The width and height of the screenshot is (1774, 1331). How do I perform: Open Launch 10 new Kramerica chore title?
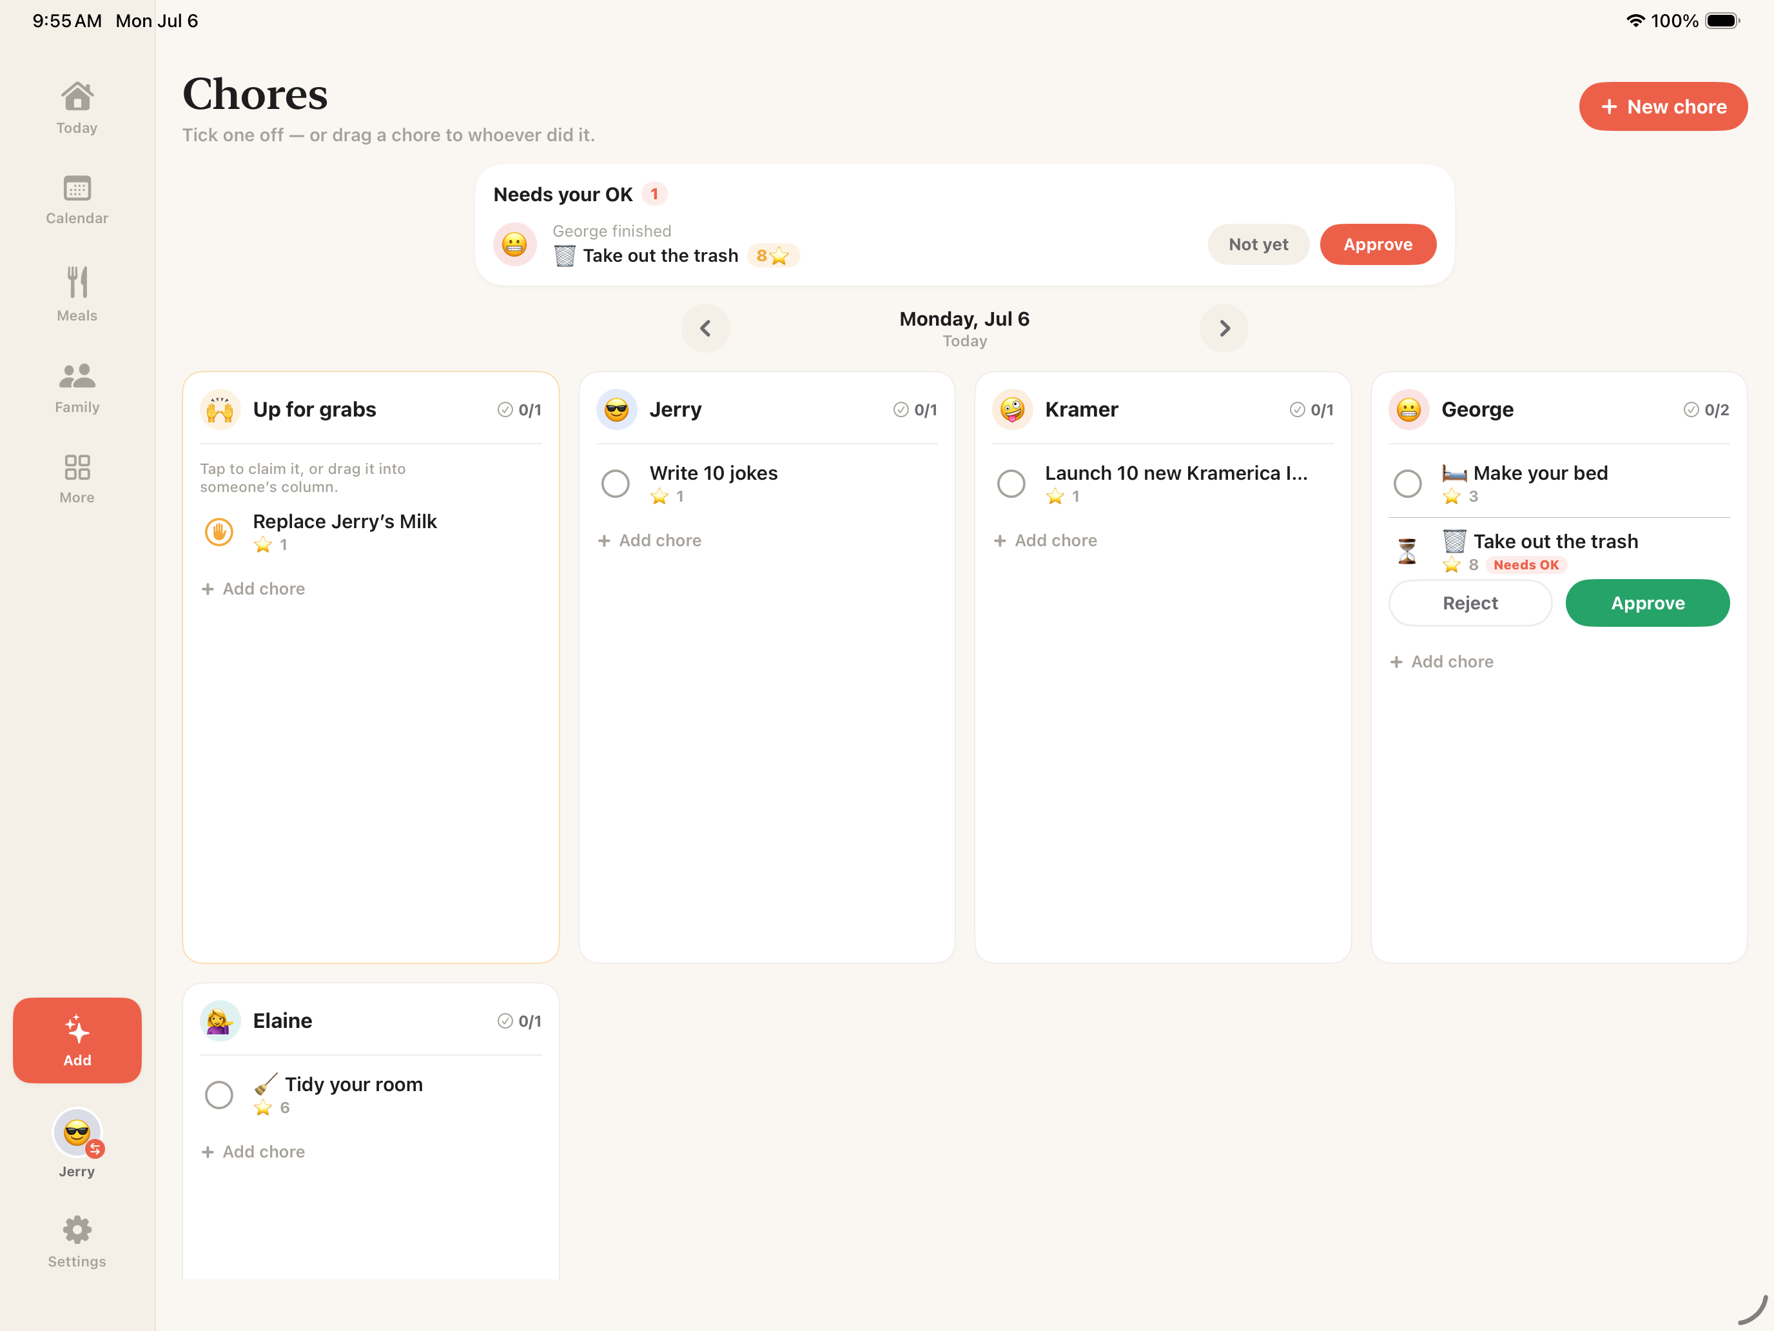1176,473
